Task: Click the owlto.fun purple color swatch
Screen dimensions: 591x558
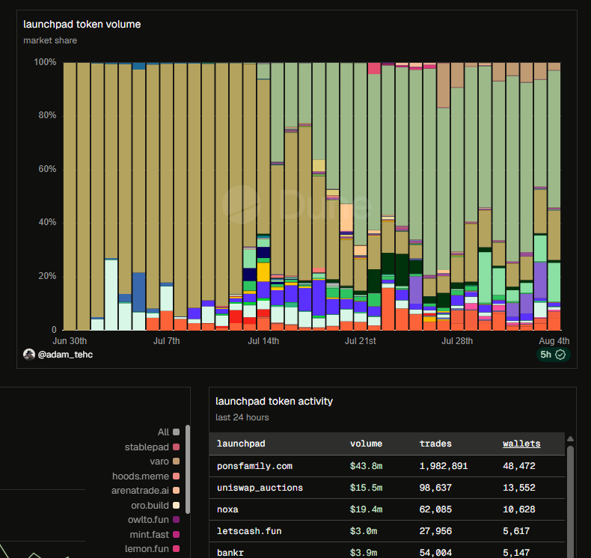Action: coord(176,520)
